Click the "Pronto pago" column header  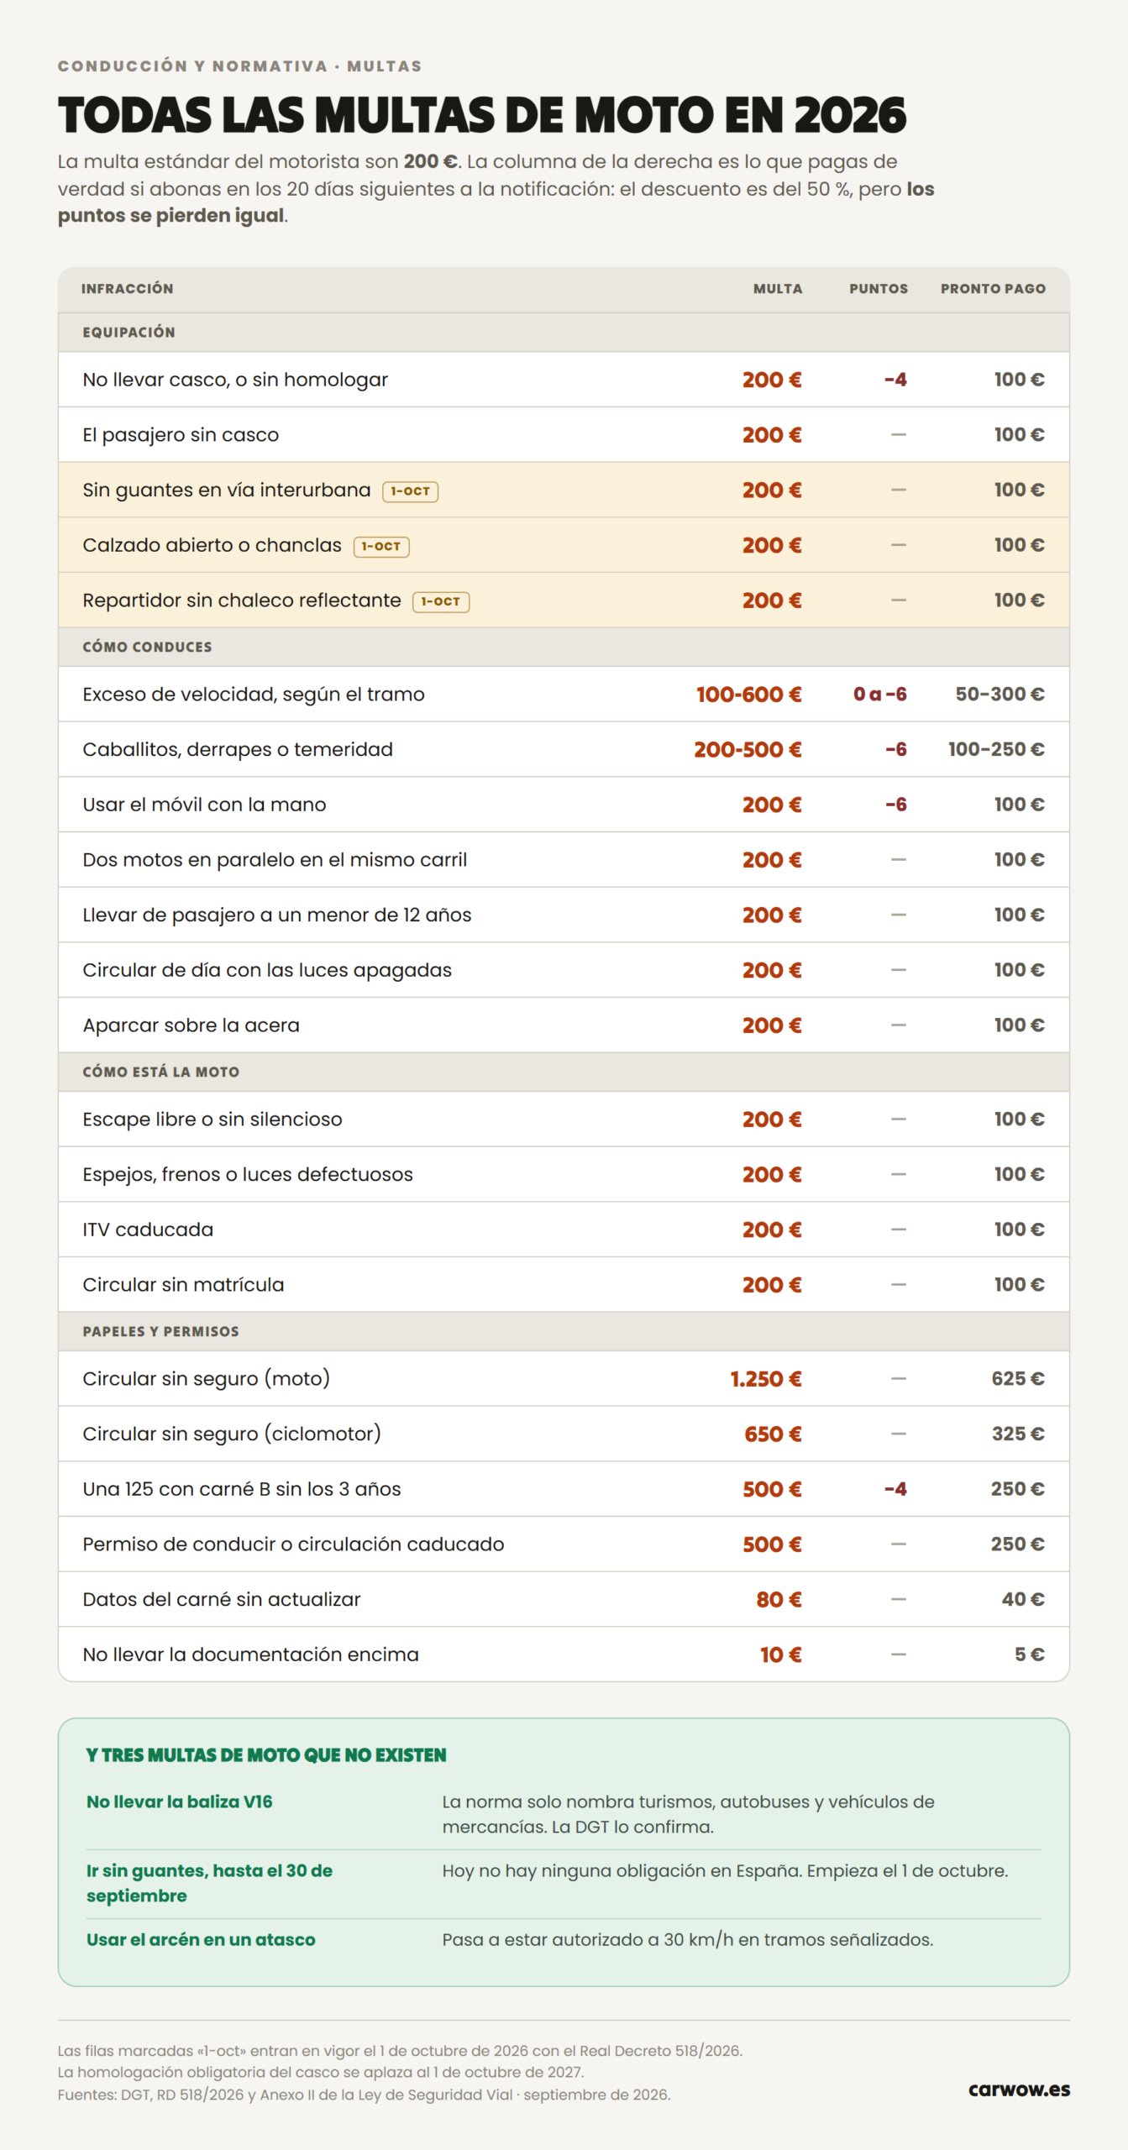coord(993,289)
